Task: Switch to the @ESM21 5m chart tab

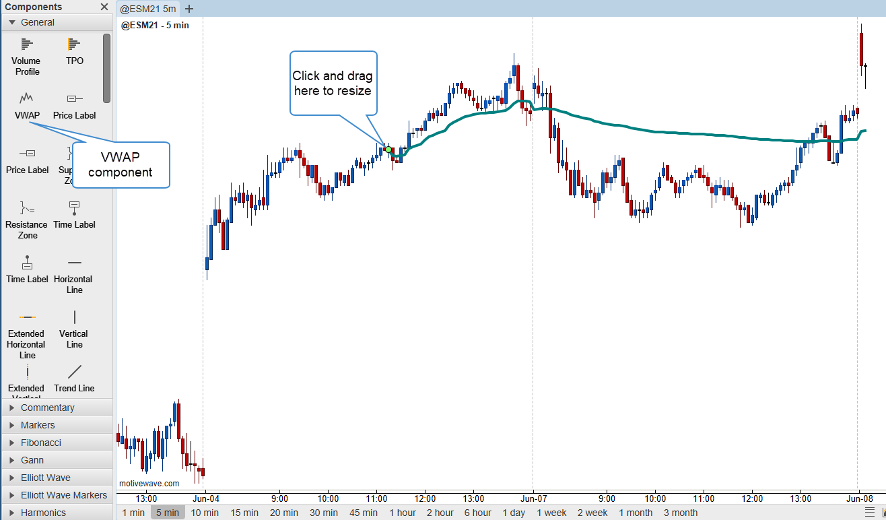Action: coord(148,9)
